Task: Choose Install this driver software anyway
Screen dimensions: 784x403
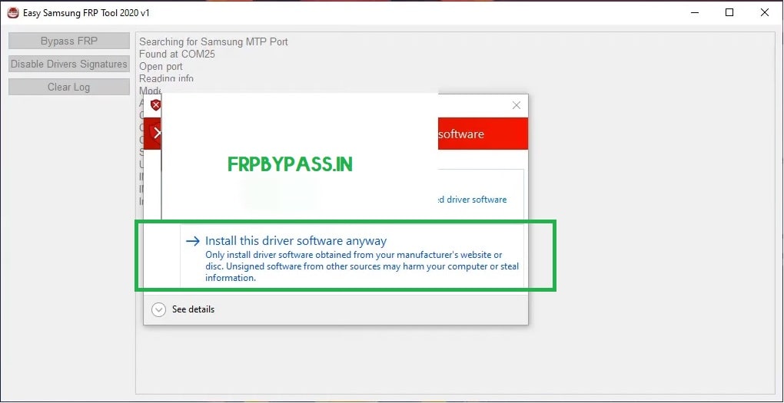Action: click(x=353, y=259)
